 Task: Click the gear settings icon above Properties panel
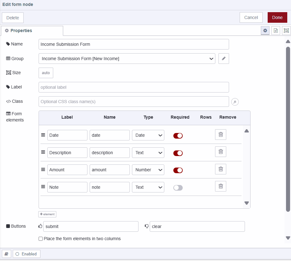pos(265,31)
